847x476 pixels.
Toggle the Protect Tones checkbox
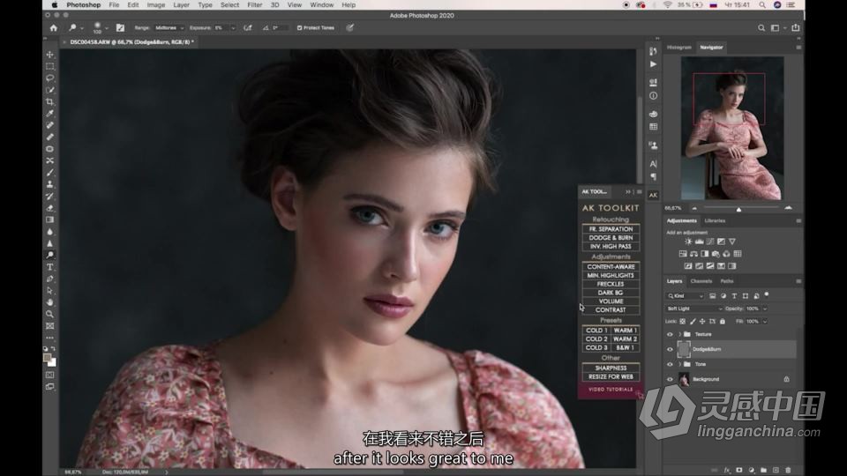[299, 28]
